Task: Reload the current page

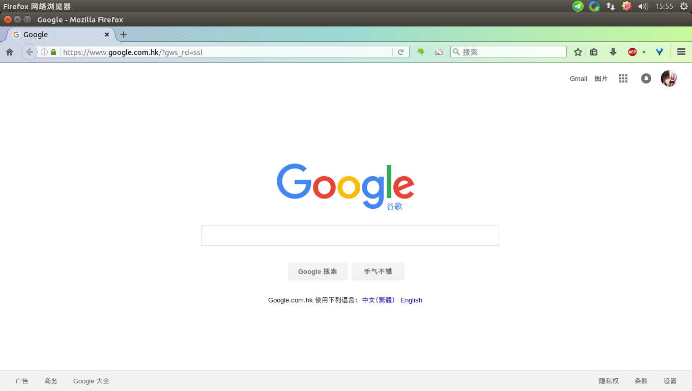Action: click(401, 52)
